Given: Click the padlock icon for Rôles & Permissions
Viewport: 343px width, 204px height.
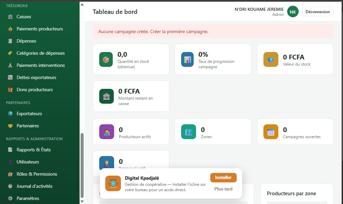Looking at the screenshot, I should pos(10,174).
